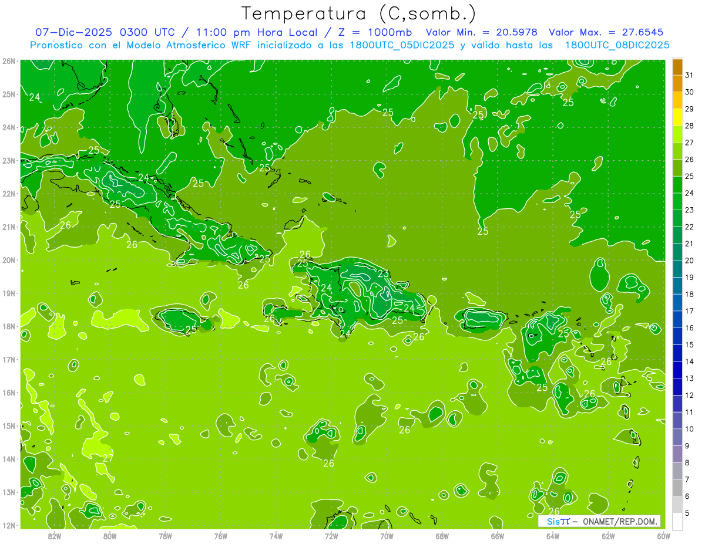705x544 pixels.
Task: Click the longitude axis label 60W
Action: (663, 536)
